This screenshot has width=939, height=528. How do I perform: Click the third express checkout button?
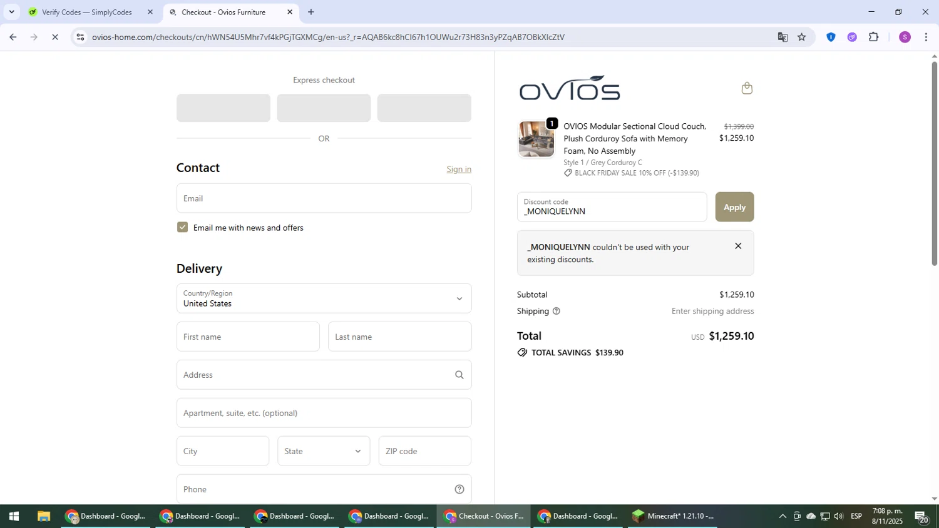tap(424, 108)
